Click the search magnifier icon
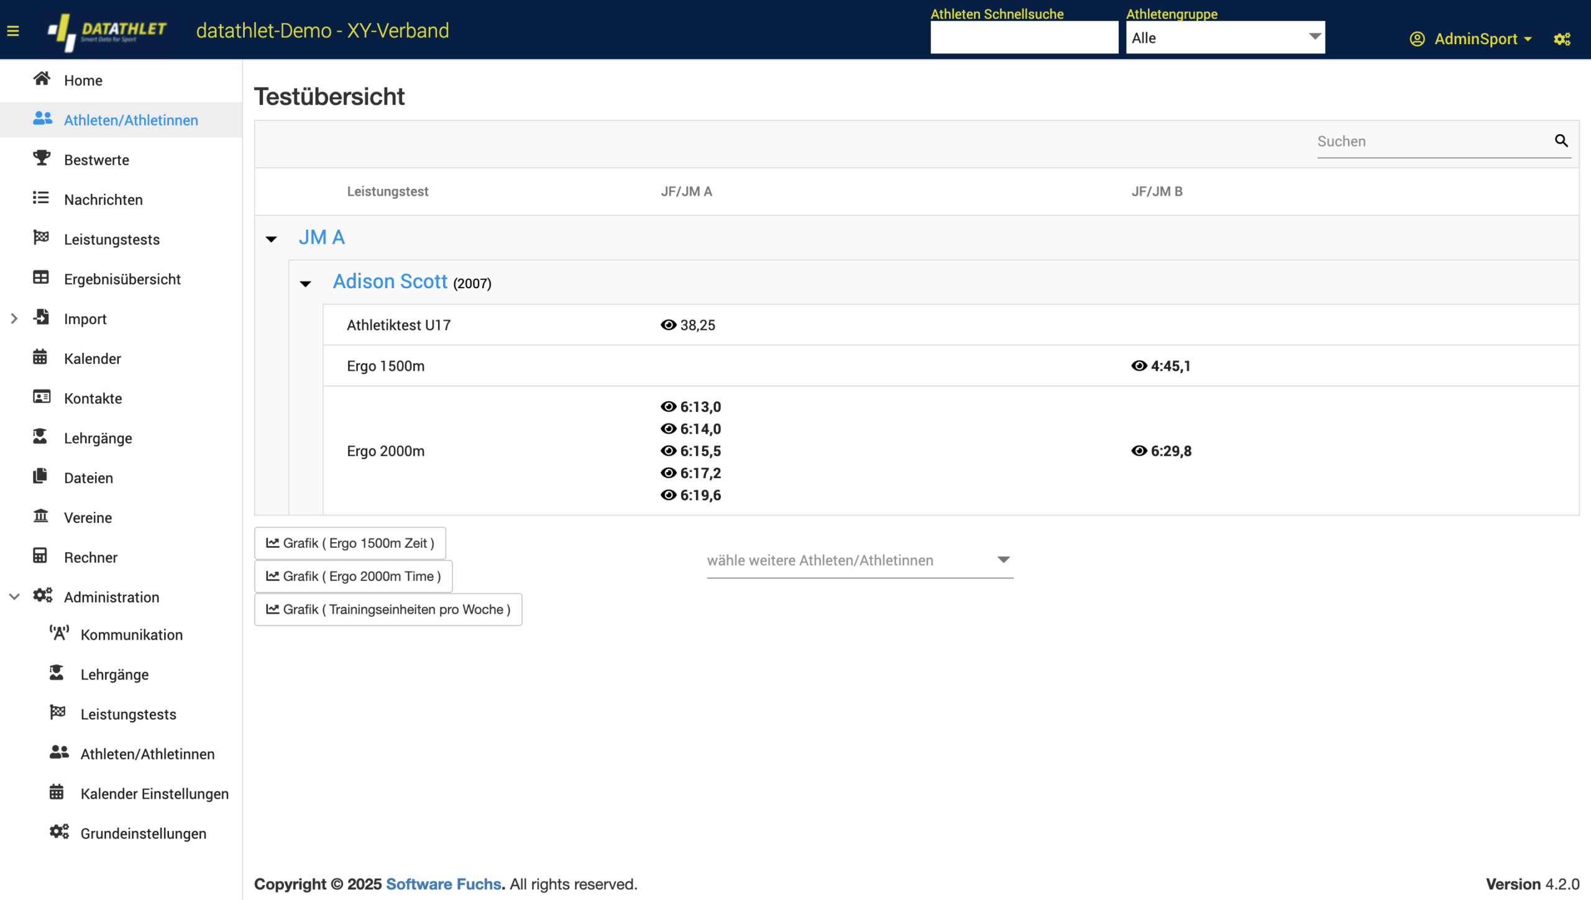 click(1561, 141)
